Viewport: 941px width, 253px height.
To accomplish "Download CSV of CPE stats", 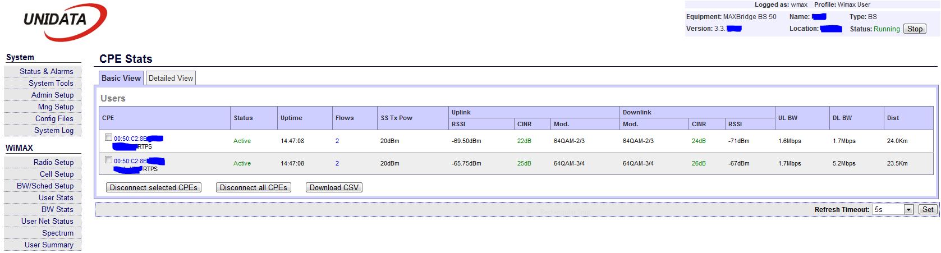I will coord(334,187).
